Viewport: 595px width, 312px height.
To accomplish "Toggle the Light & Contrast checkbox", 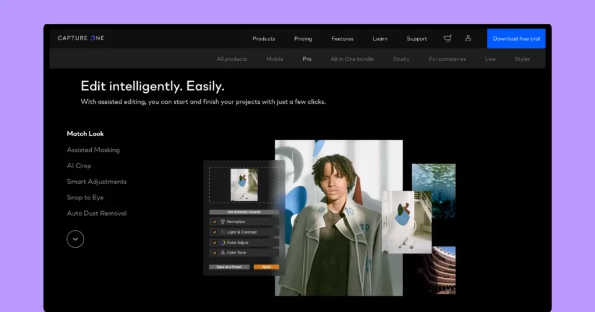I will (x=214, y=232).
